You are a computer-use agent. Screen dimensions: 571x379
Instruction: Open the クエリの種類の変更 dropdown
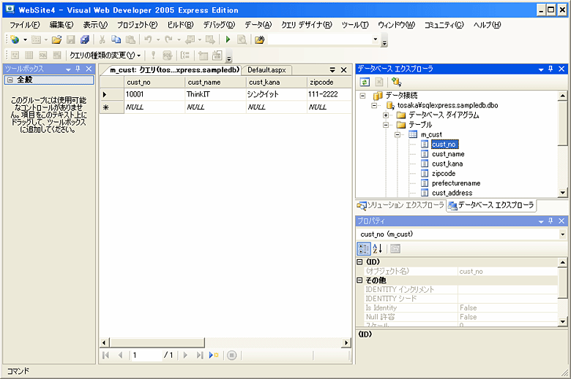coord(105,55)
